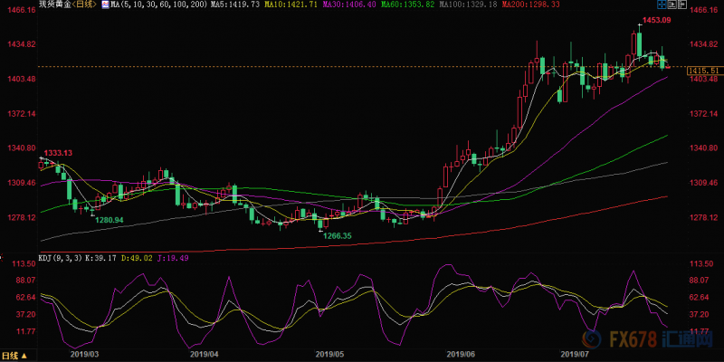Click the 1266.35 low price label

[337, 235]
